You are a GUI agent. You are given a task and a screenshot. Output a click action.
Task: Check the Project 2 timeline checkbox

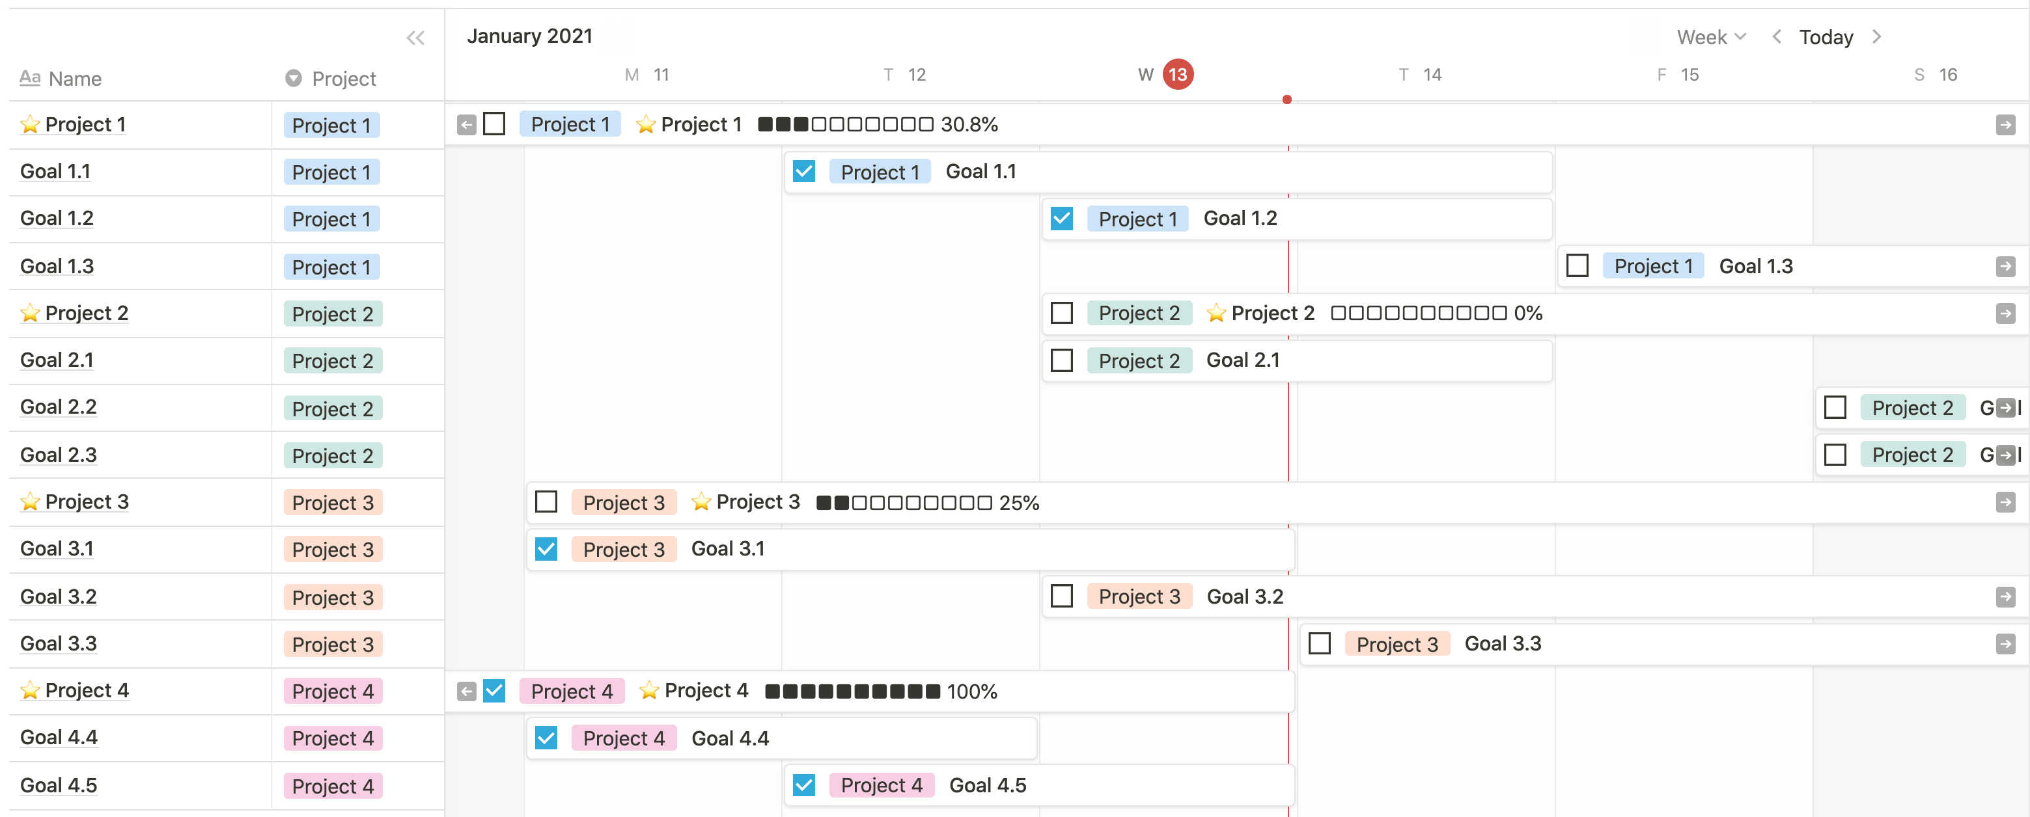pos(1061,314)
